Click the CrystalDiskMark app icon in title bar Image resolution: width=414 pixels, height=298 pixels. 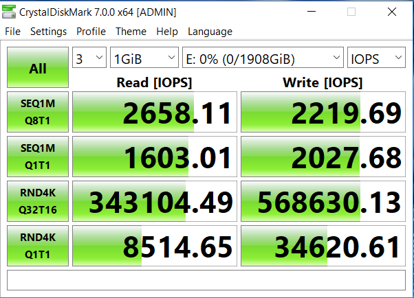(x=9, y=12)
